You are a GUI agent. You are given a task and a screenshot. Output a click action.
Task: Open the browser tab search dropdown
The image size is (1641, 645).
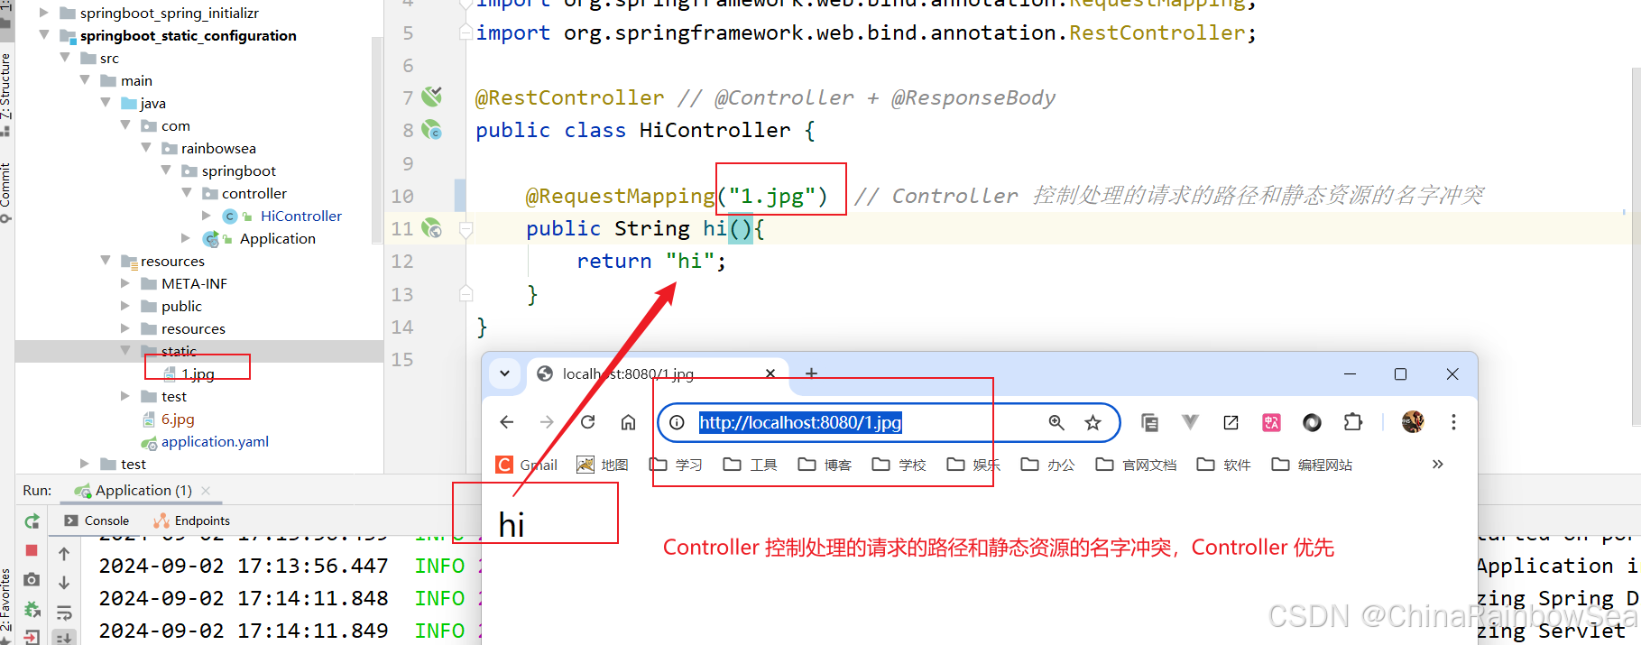coord(505,373)
